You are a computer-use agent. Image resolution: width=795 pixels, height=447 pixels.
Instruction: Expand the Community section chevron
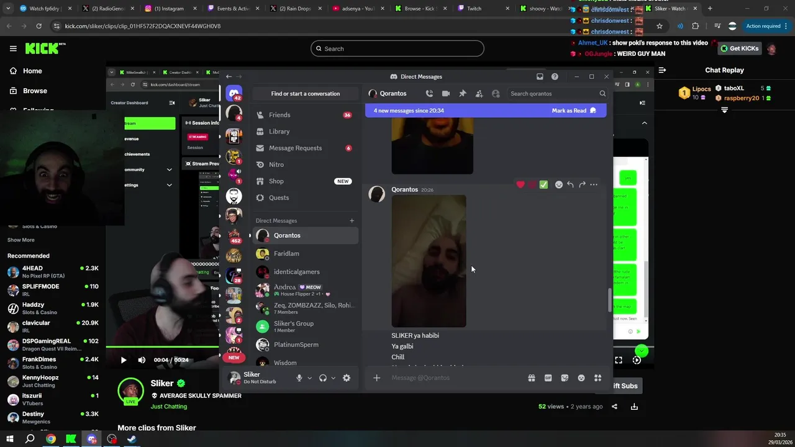pyautogui.click(x=169, y=169)
